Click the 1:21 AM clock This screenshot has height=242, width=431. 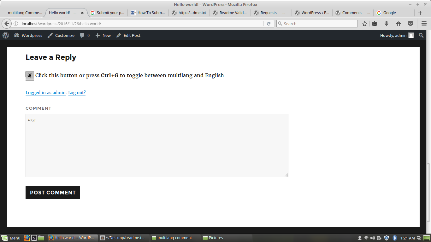[x=407, y=238]
